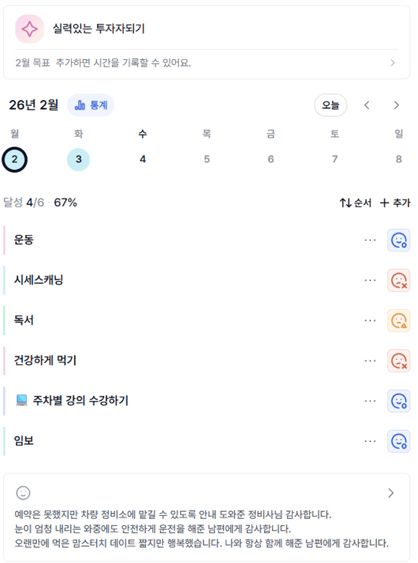This screenshot has height=563, width=418.
Task: Click the smiley icon in gratitude journal
Action: pos(23,493)
